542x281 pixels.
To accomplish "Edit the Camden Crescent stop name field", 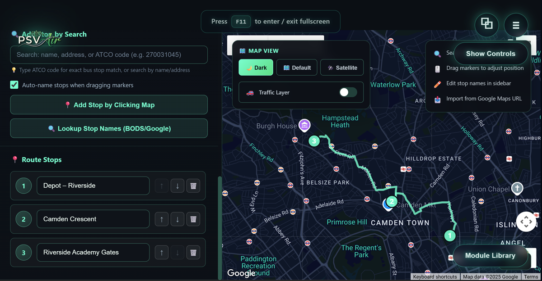I will (x=93, y=219).
